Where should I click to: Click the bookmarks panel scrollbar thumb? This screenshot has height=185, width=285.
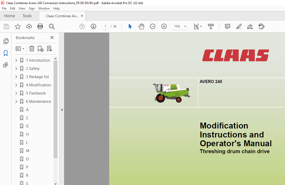click(x=55, y=109)
